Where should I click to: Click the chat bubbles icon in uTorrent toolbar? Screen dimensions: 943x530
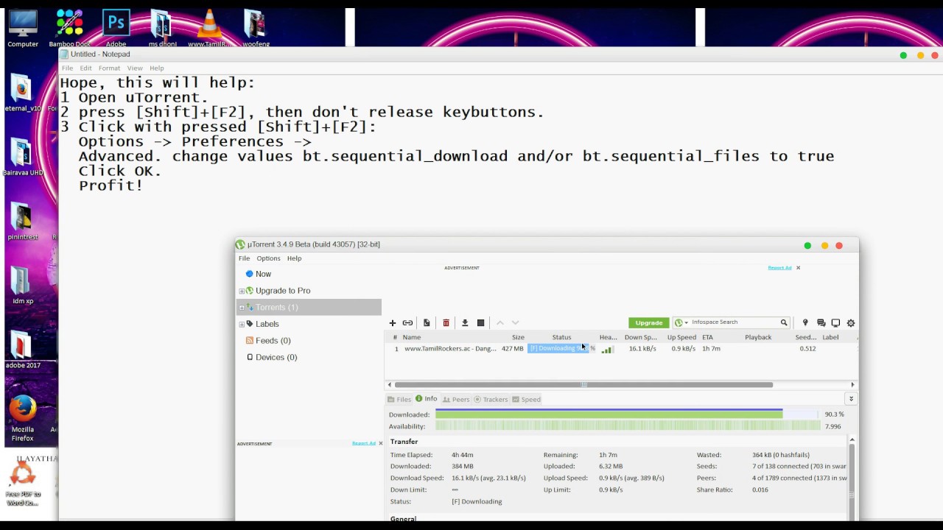coord(821,322)
